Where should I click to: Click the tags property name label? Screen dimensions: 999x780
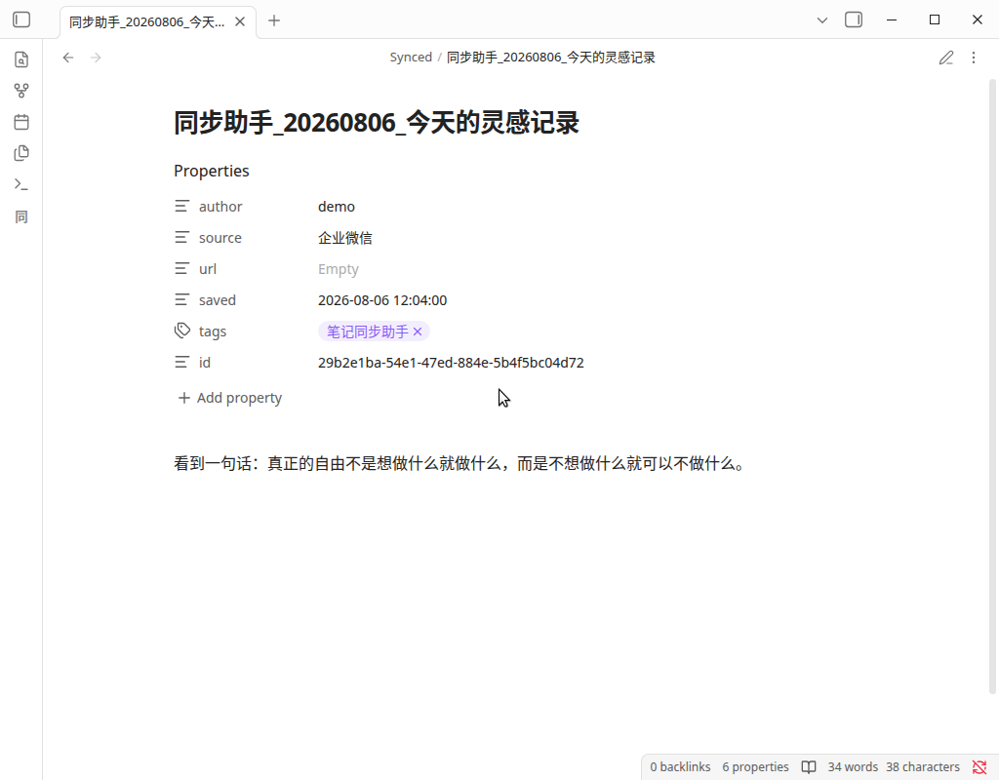[212, 331]
